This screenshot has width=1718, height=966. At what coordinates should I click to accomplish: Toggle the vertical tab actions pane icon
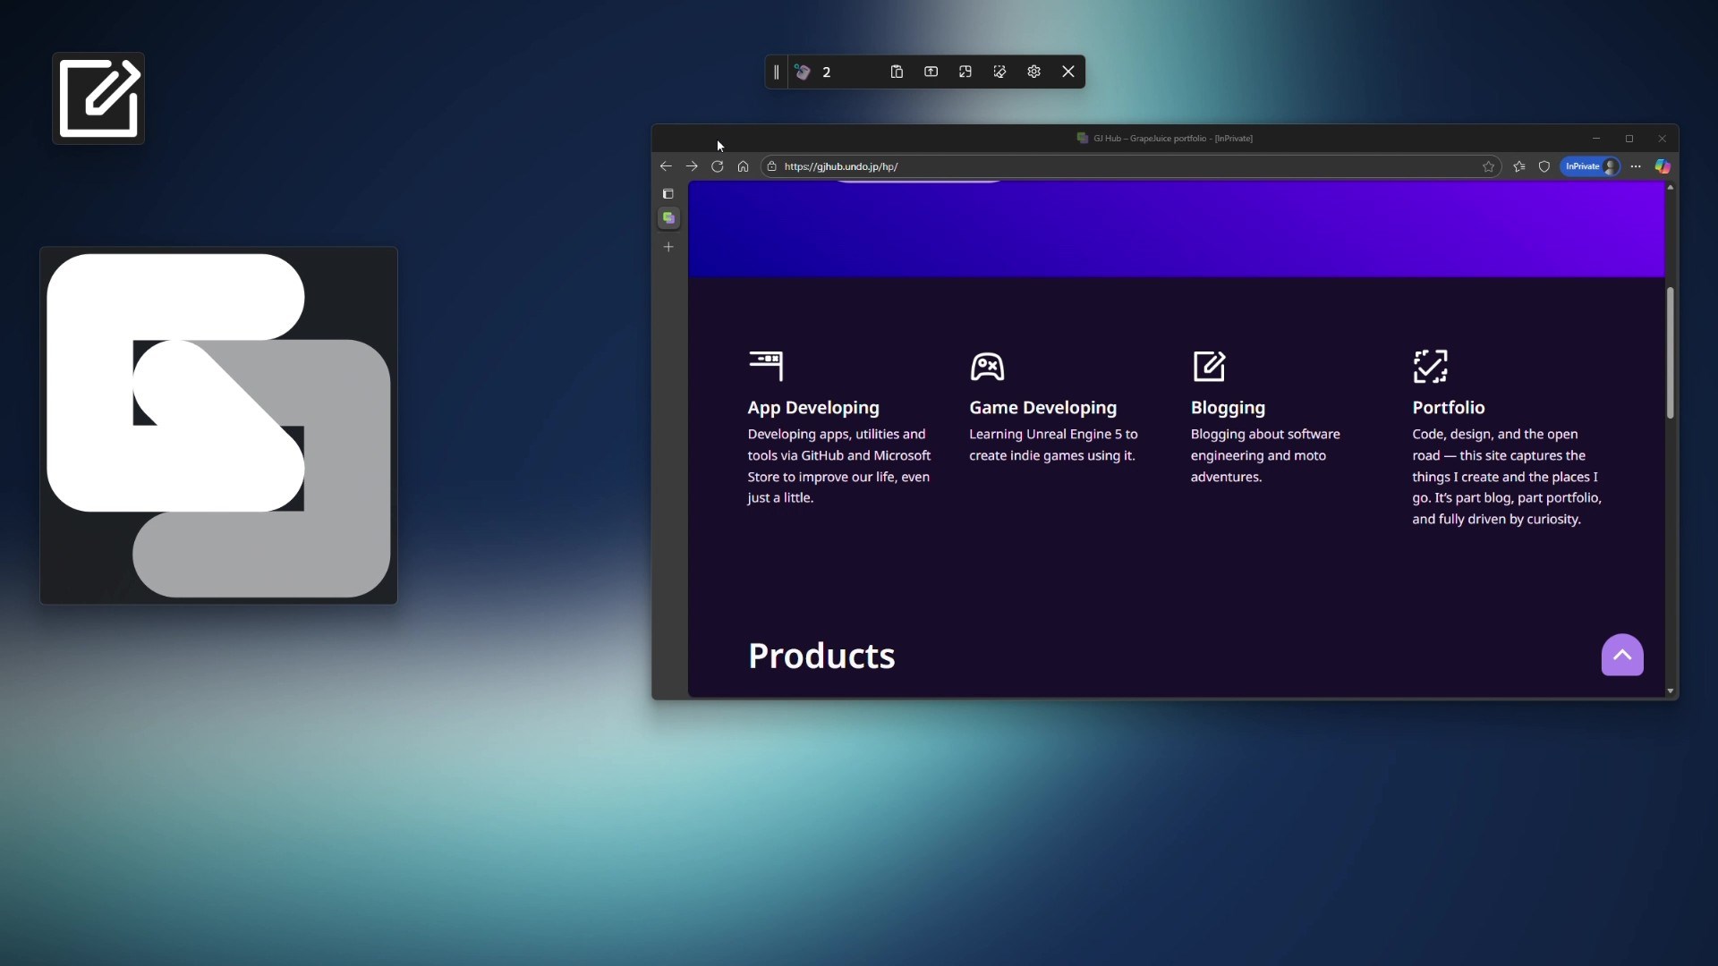tap(668, 194)
